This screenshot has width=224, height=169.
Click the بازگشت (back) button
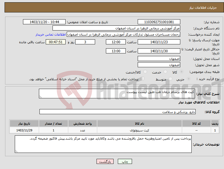pos(105,161)
